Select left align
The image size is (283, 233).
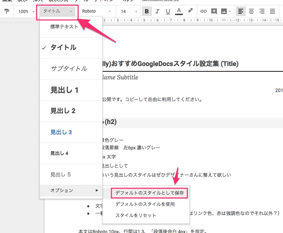pos(240,11)
